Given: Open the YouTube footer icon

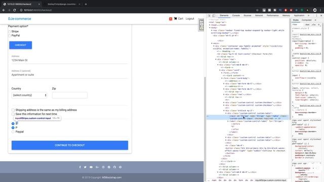Looking at the screenshot, I should click(91, 167).
